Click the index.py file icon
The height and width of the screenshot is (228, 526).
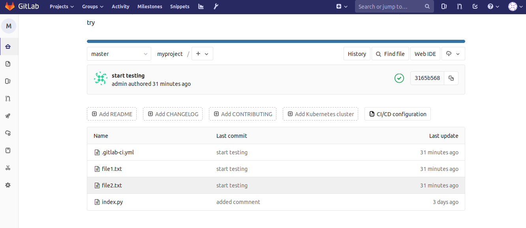coord(97,202)
